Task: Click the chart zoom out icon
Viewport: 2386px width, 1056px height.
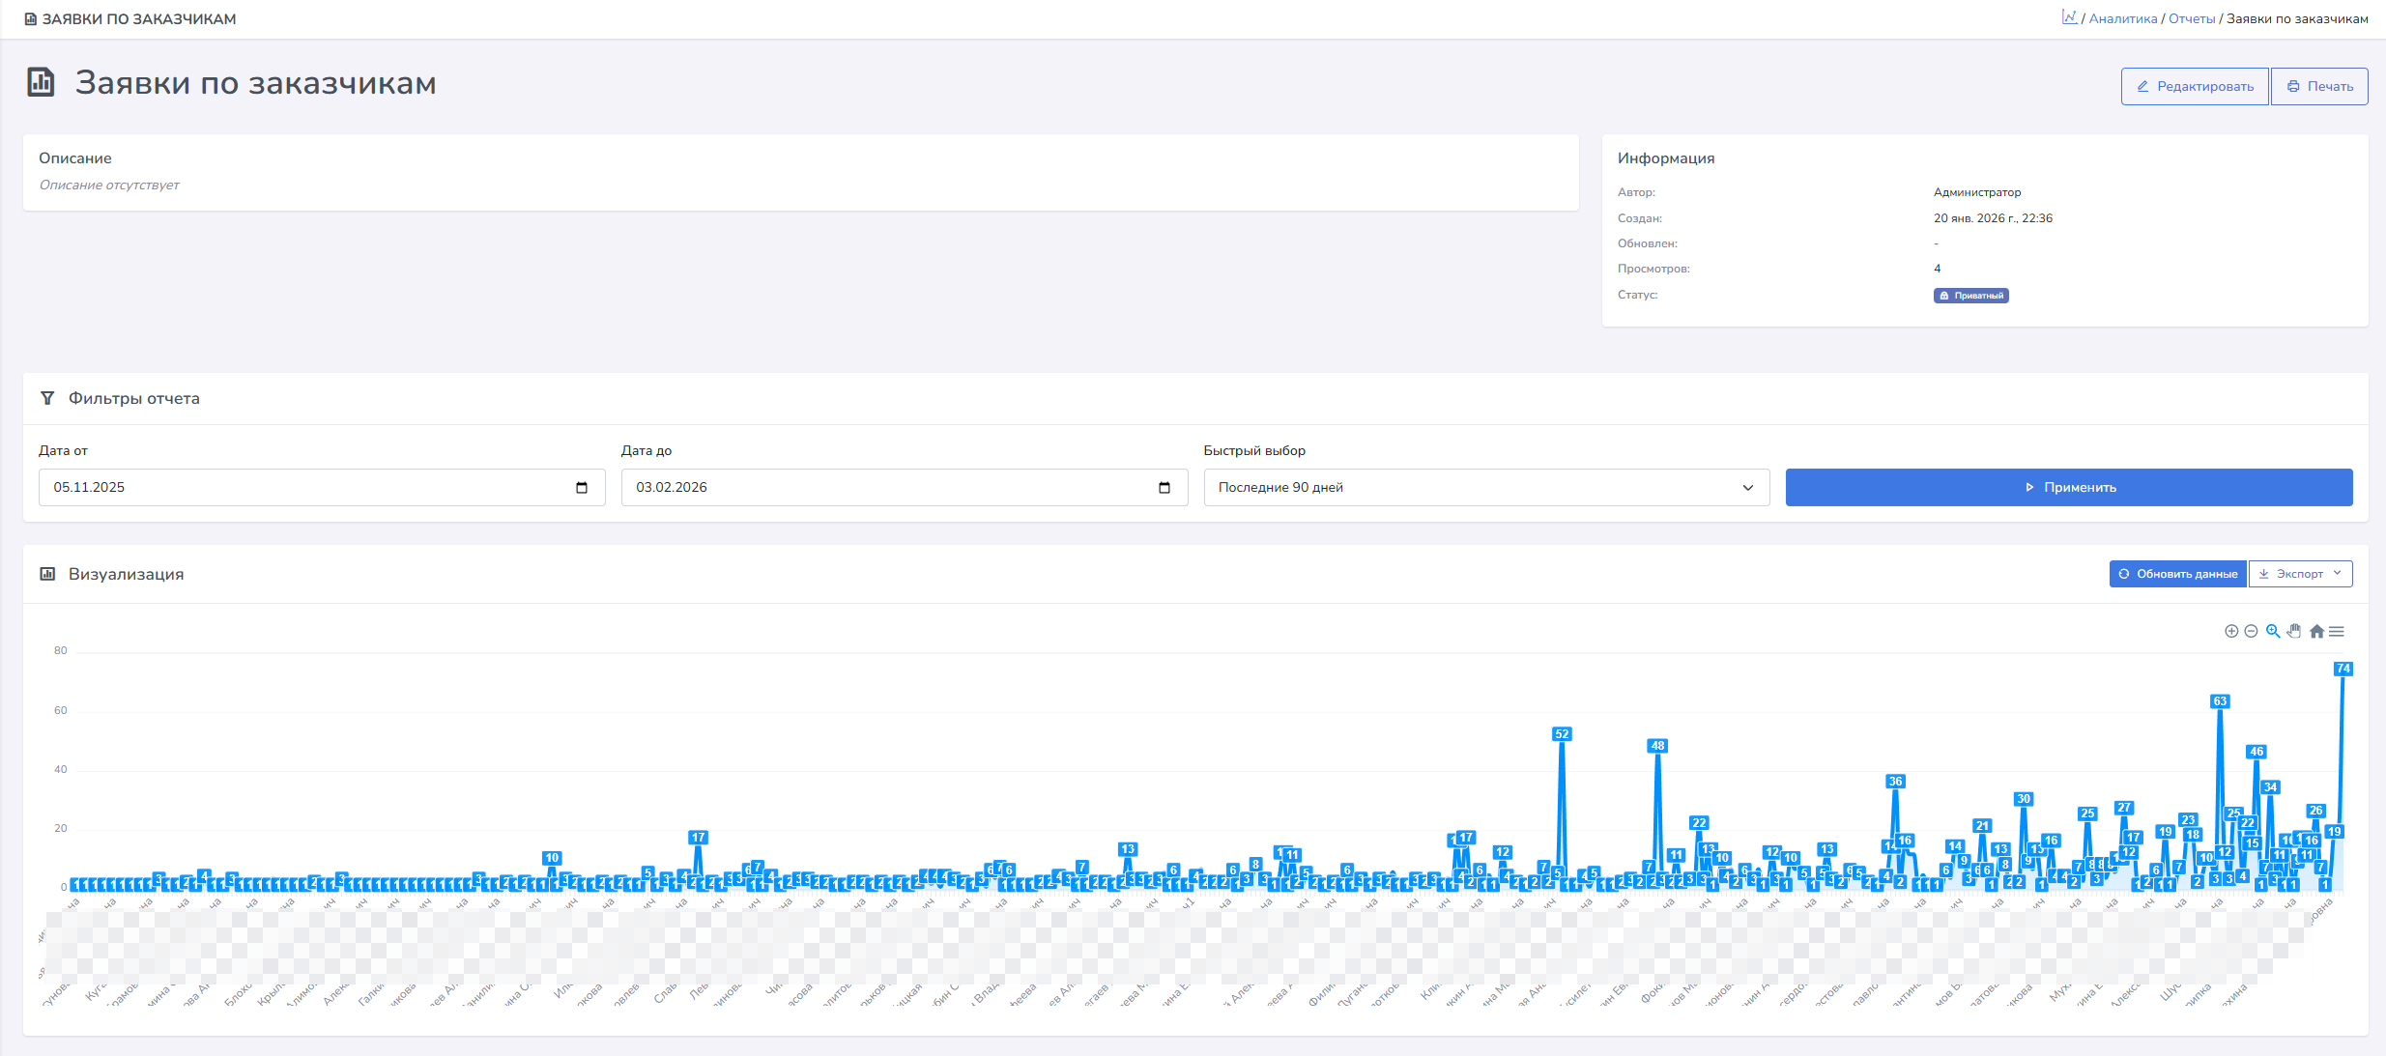Action: 2251,631
